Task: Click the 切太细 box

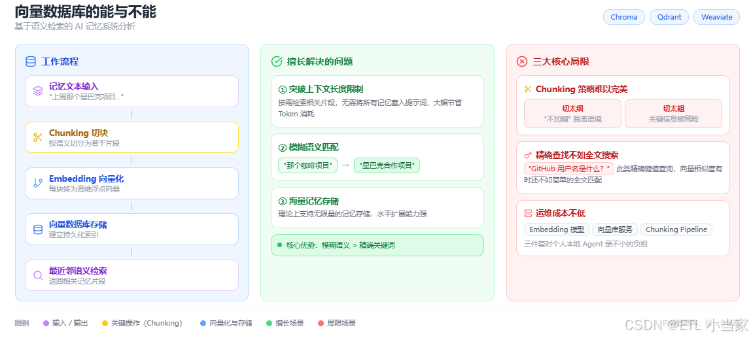Action: click(x=572, y=114)
